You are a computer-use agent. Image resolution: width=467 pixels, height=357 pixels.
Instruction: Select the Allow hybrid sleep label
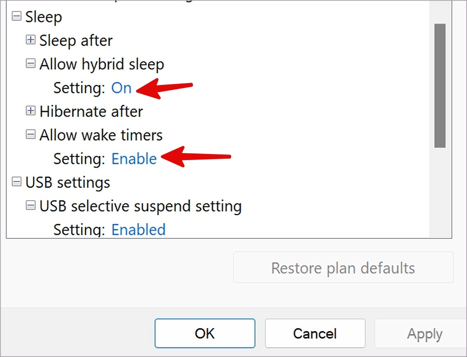click(x=102, y=64)
